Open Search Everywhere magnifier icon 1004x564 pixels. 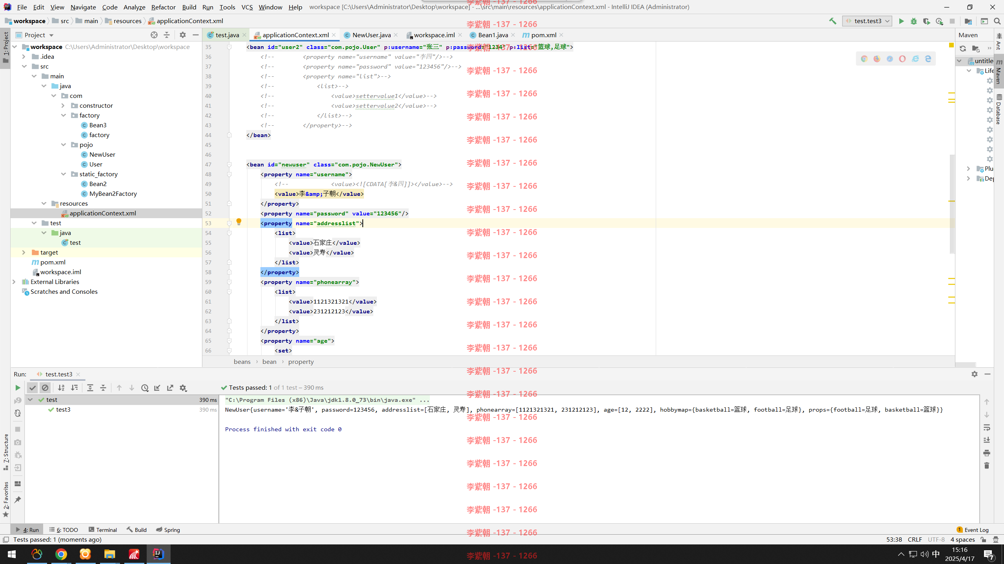pyautogui.click(x=997, y=21)
